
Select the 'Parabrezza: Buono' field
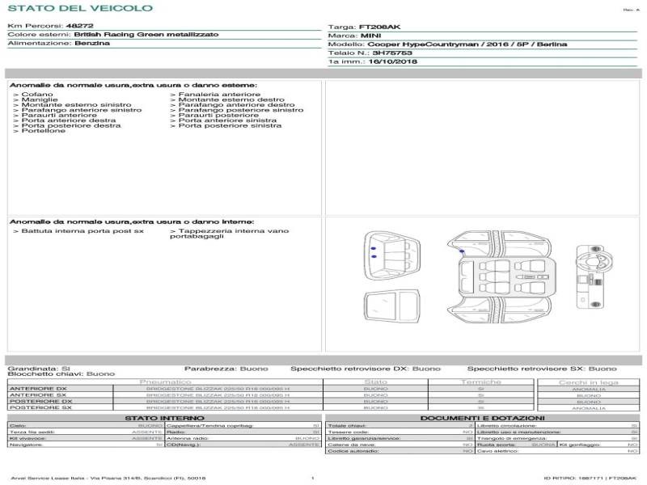pyautogui.click(x=226, y=369)
